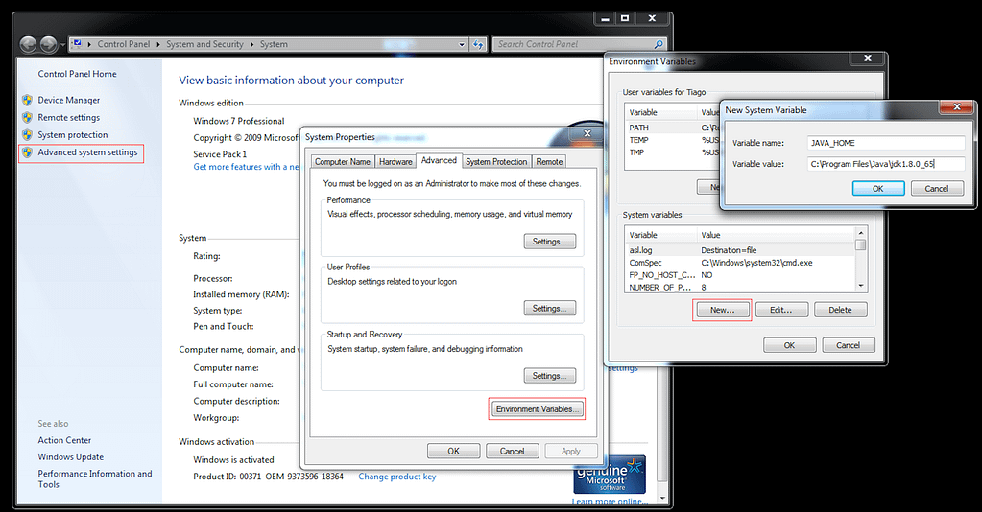Screen dimensions: 982x512
Task: Click the Change product key link
Action: 397,477
